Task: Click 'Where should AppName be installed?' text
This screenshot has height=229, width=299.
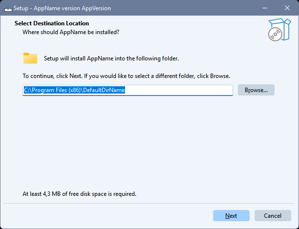Action: click(71, 32)
